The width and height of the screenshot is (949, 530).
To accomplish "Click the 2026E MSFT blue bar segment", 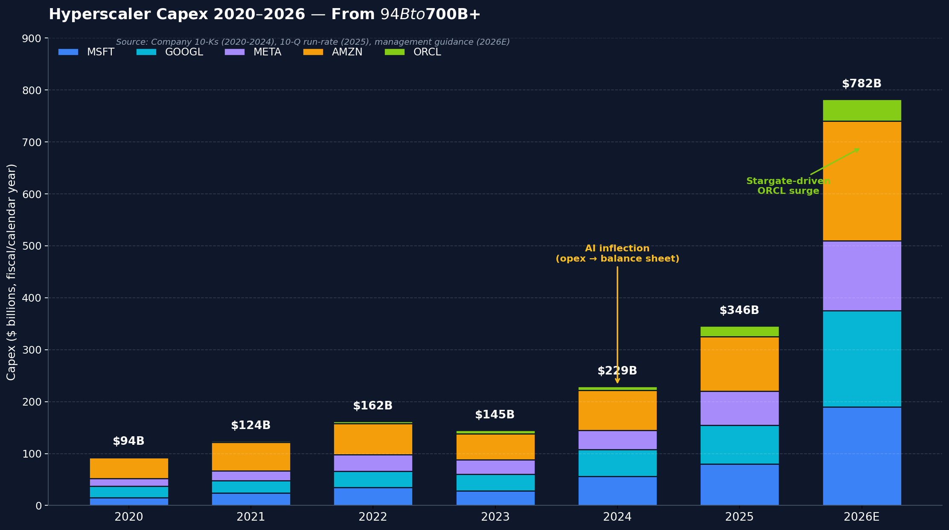I will 862,456.
